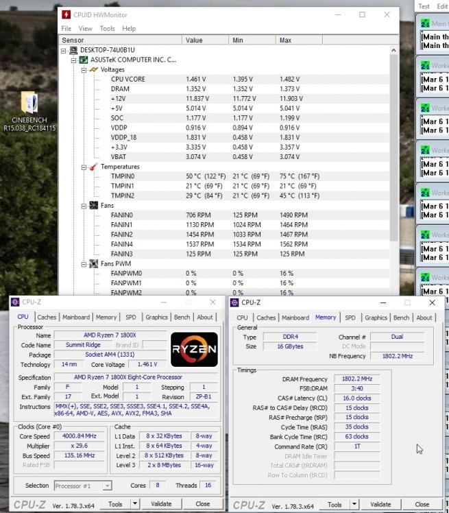Open the Test menu in Prime95 window
The image size is (449, 513).
(424, 6)
